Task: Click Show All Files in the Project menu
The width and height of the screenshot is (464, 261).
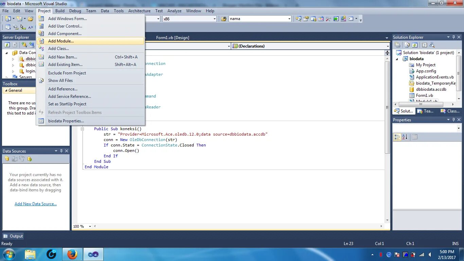Action: pyautogui.click(x=90, y=81)
